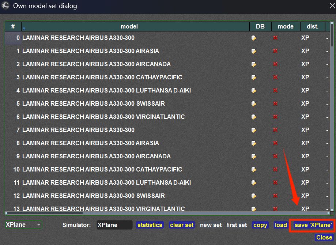This screenshot has height=245, width=336.
Task: Click the new set button
Action: [211, 225]
